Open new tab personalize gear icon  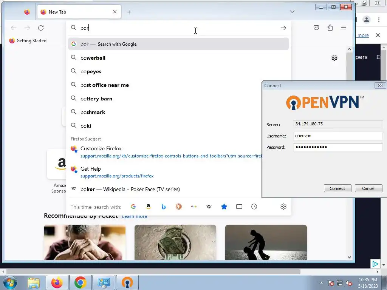tap(334, 58)
